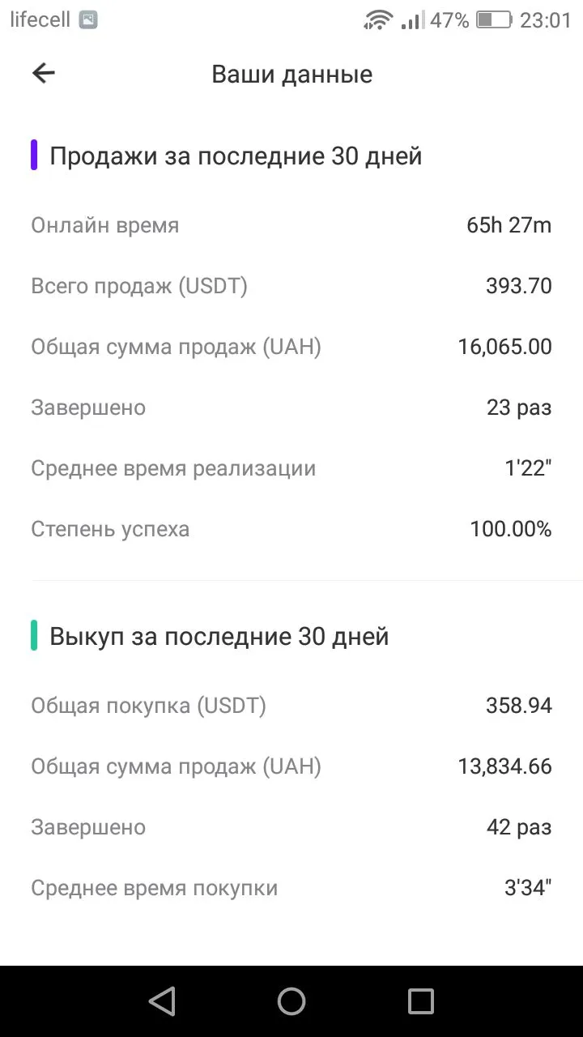Image resolution: width=583 pixels, height=1037 pixels.
Task: Tap the 'Степень успеха' 100.00% value
Action: pos(511,530)
